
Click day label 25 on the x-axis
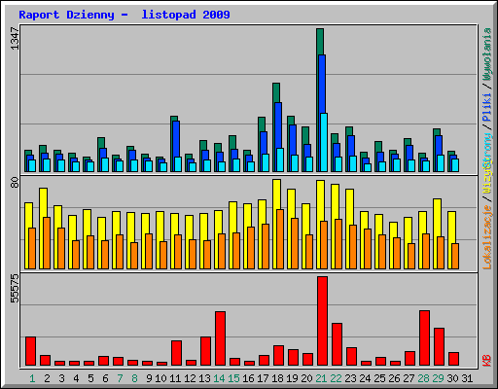pyautogui.click(x=379, y=378)
